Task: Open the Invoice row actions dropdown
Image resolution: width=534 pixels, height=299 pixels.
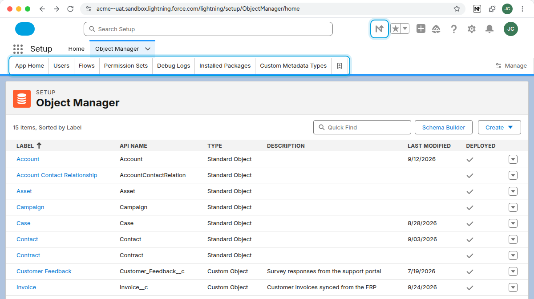Action: (x=513, y=287)
